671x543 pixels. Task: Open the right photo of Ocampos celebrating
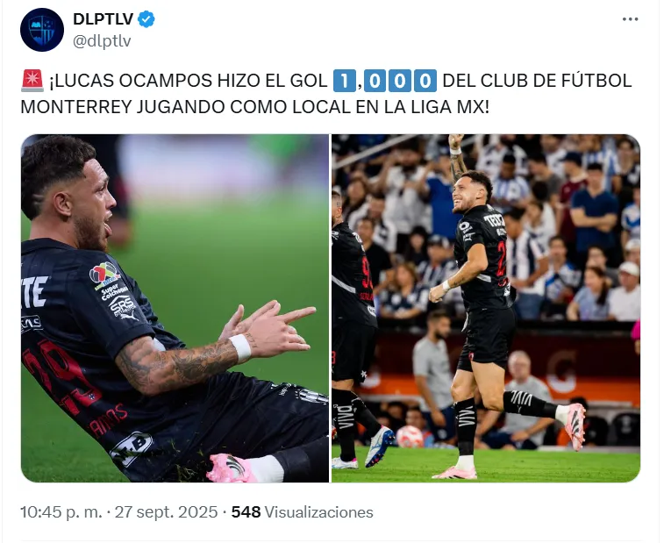486,308
